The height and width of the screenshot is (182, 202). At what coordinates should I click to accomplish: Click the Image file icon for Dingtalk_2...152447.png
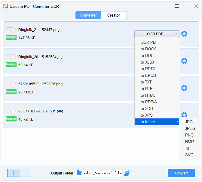[x=11, y=34]
